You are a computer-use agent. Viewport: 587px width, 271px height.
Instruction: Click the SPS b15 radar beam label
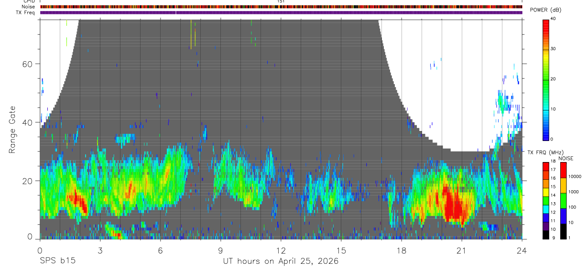point(57,261)
